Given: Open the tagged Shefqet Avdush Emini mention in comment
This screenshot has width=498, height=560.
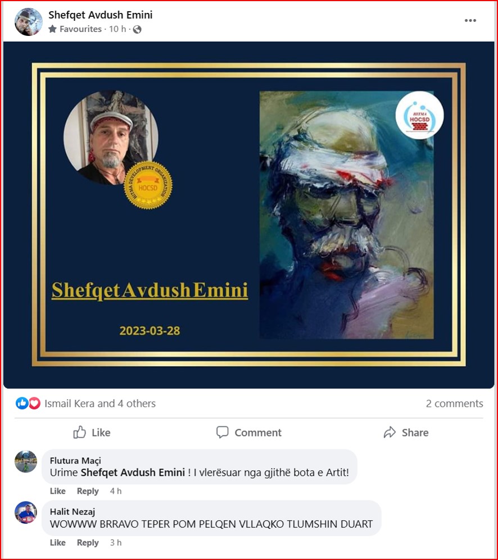Looking at the screenshot, I should (x=133, y=472).
